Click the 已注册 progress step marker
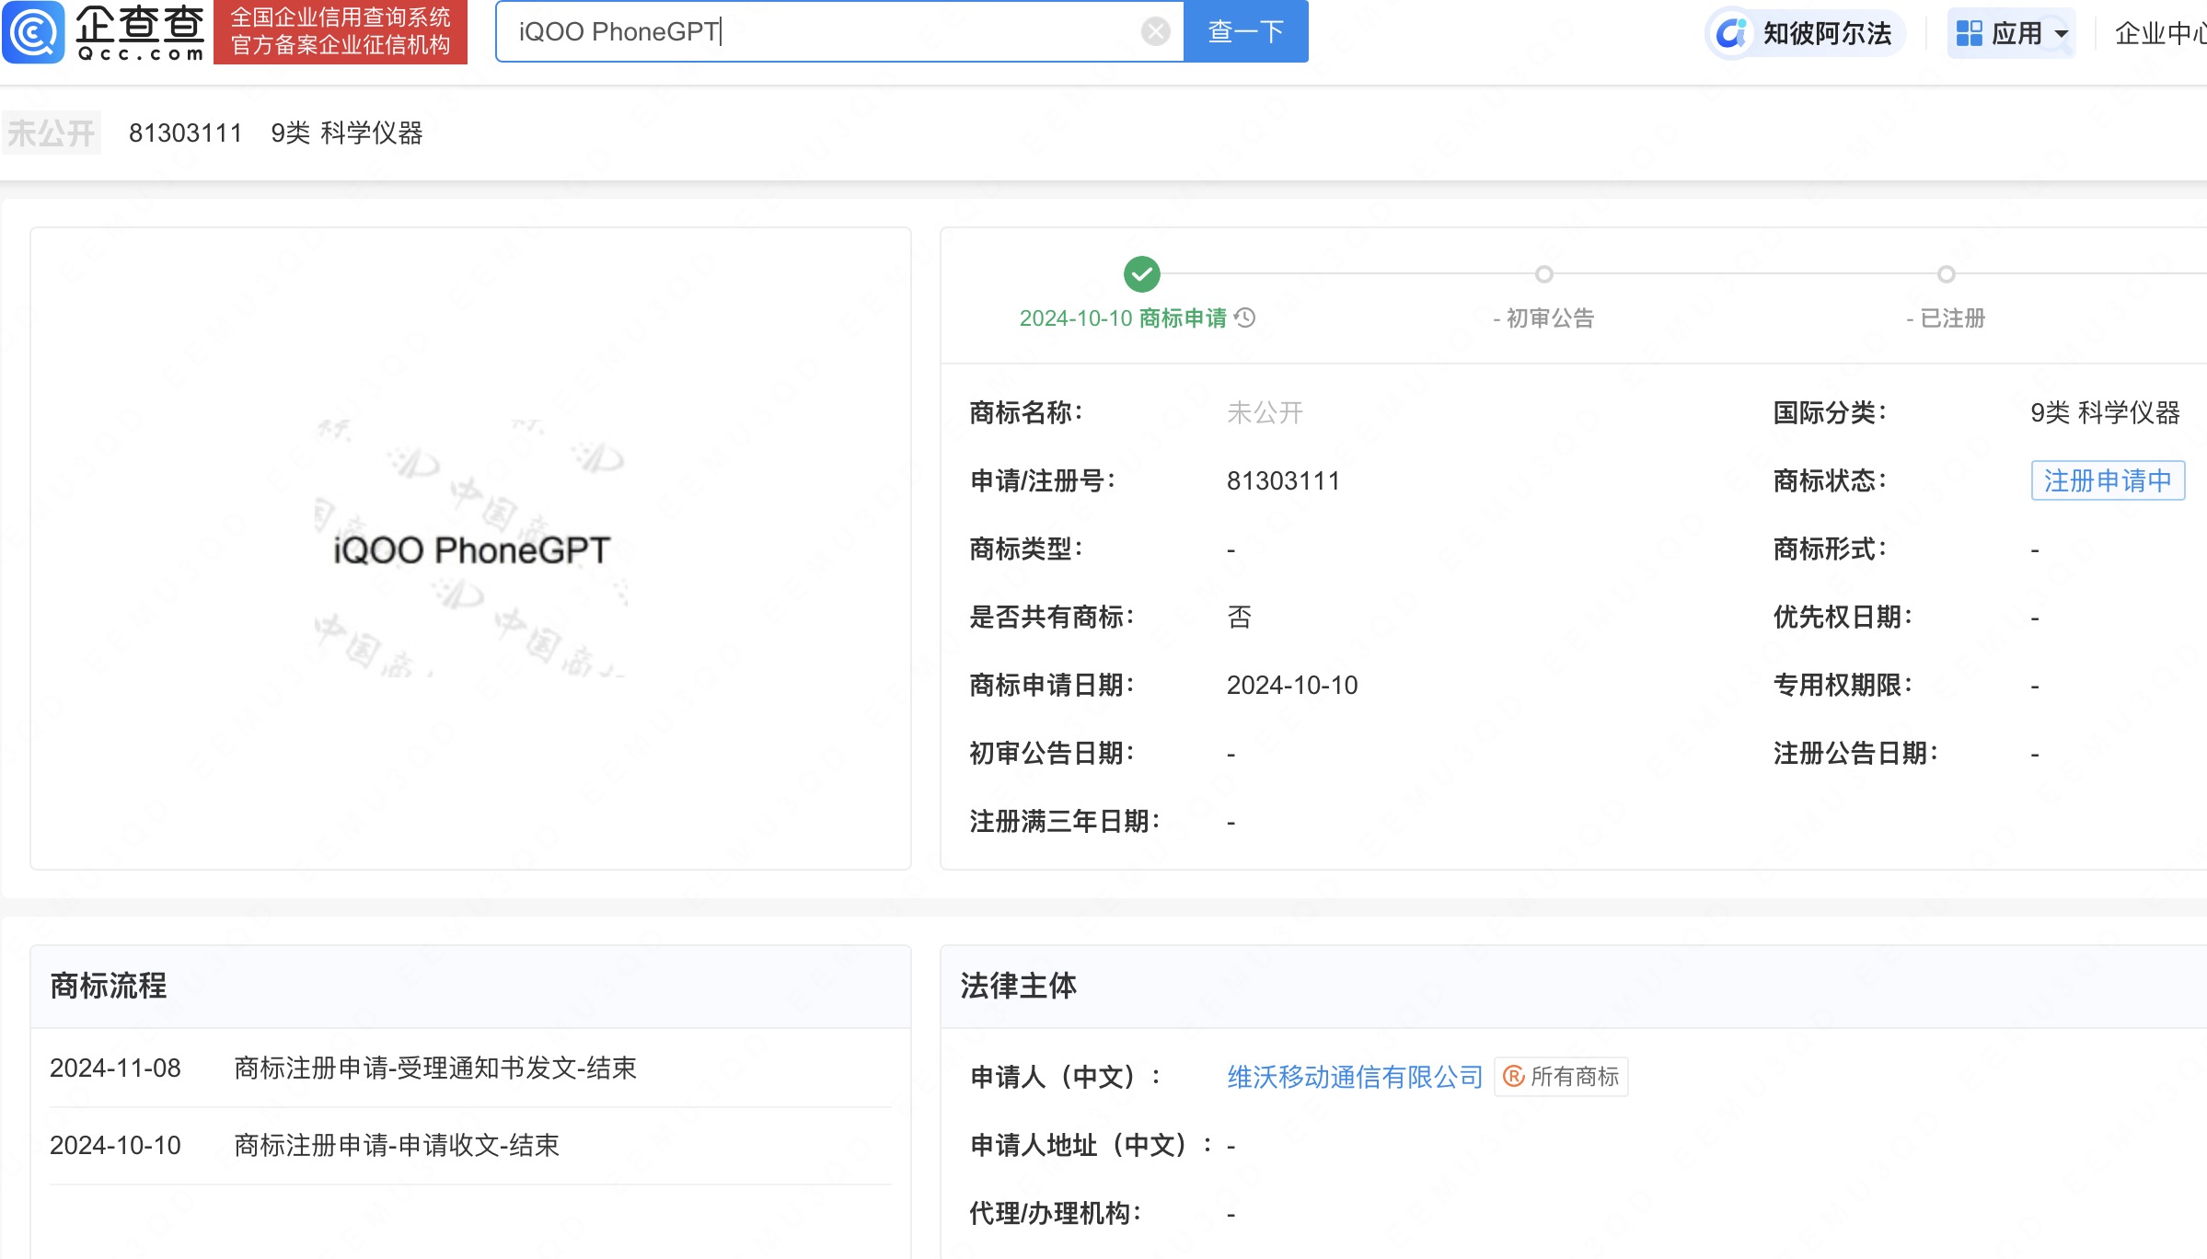Screen dimensions: 2207x1259 coord(1946,274)
